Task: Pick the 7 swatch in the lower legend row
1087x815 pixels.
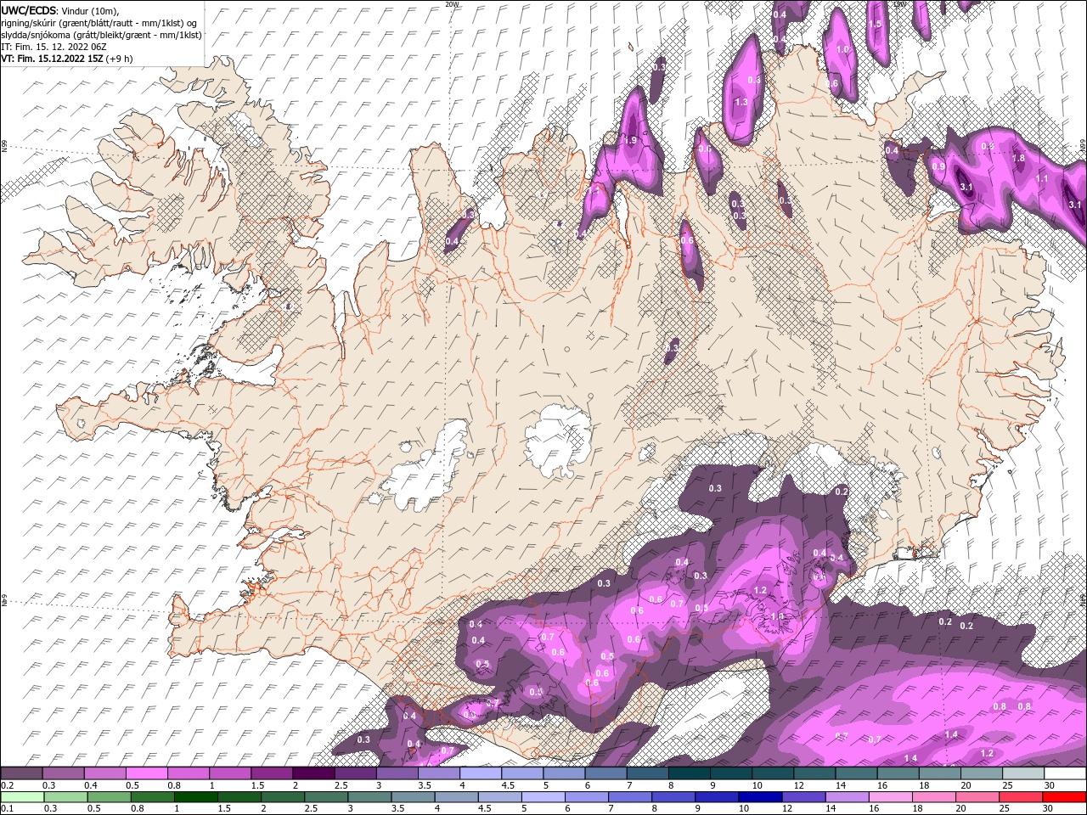Action: [629, 797]
